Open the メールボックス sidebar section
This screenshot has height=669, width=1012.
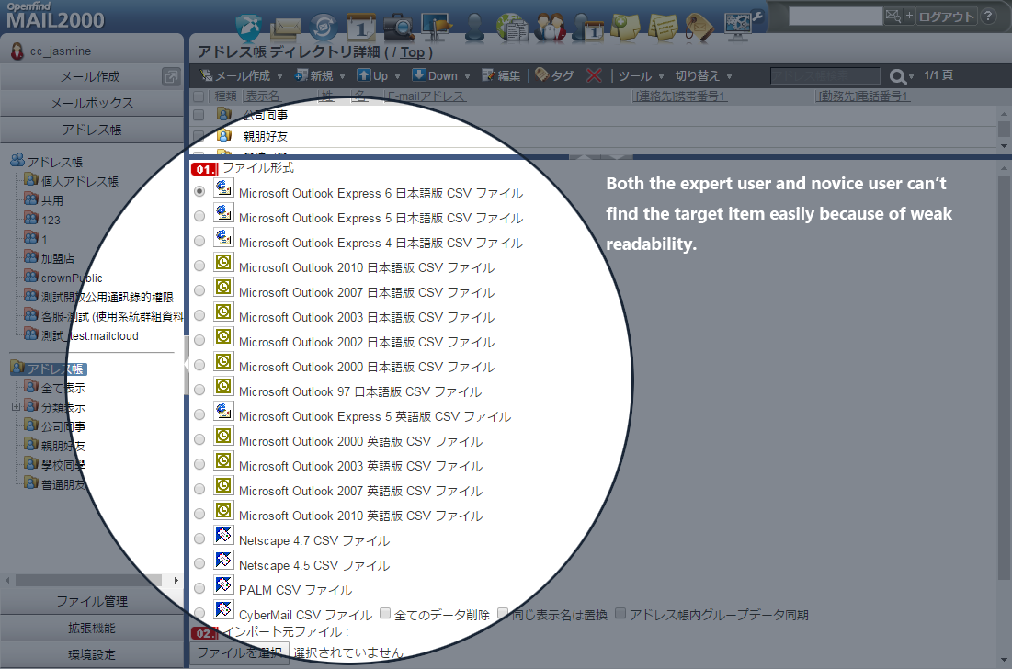(92, 103)
